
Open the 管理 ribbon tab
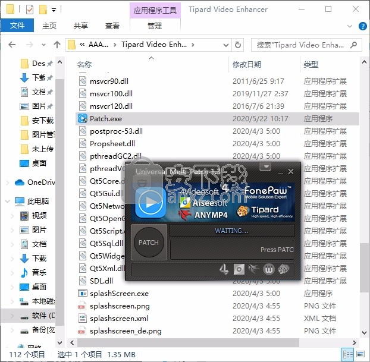(x=155, y=26)
